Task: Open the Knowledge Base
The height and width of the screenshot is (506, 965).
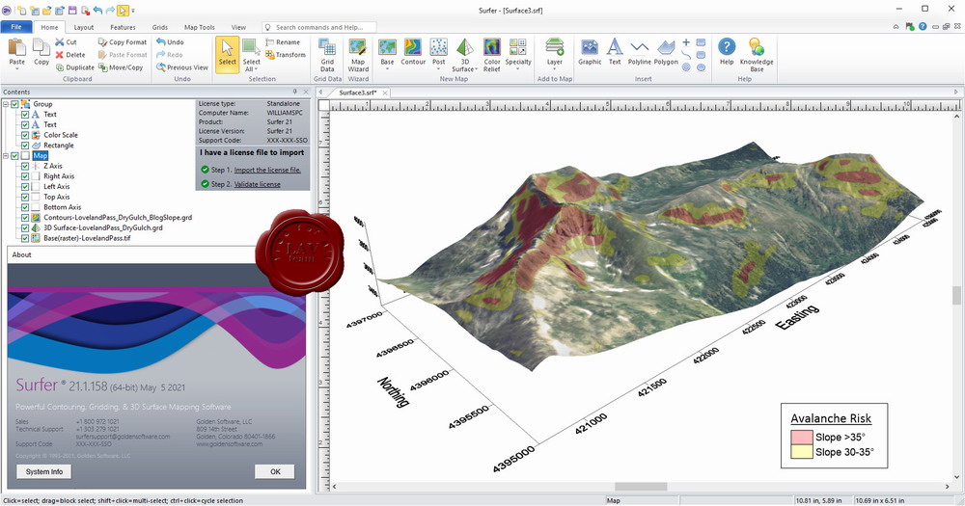Action: click(757, 55)
